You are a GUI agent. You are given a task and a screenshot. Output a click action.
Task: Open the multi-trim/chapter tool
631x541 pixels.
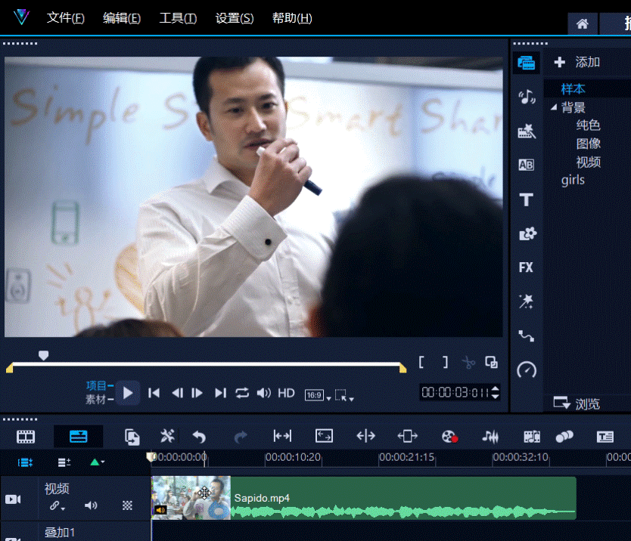(x=532, y=437)
